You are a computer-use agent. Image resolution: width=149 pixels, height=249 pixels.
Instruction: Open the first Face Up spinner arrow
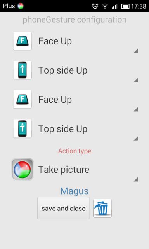[136, 51]
